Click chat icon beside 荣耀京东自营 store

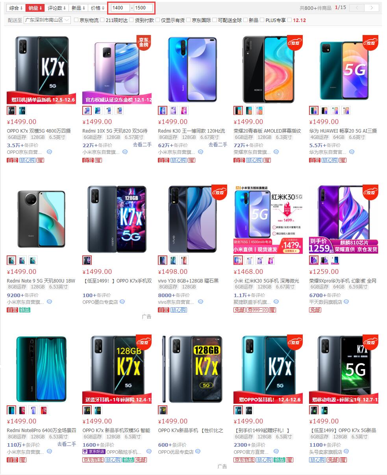click(276, 152)
